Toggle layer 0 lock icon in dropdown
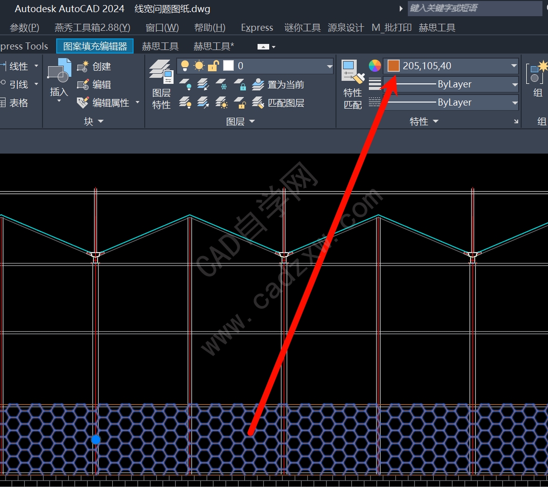This screenshot has width=548, height=487. click(x=213, y=66)
